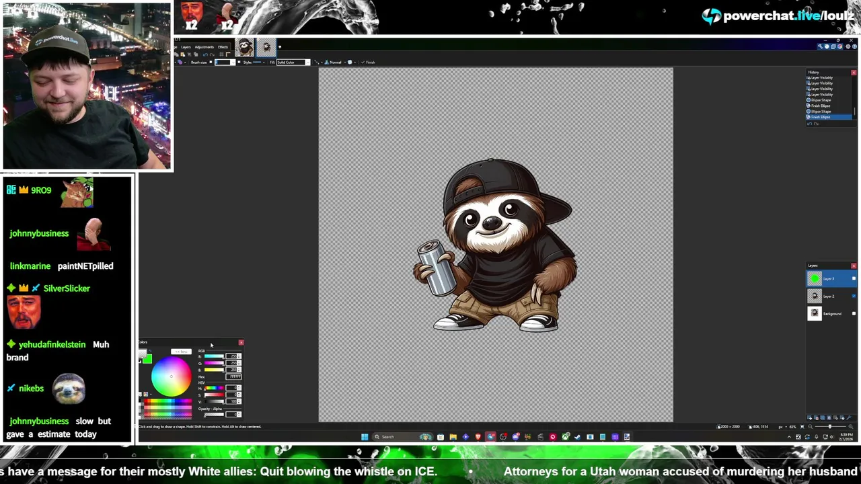
Task: Open the Windows Start button
Action: click(x=365, y=437)
